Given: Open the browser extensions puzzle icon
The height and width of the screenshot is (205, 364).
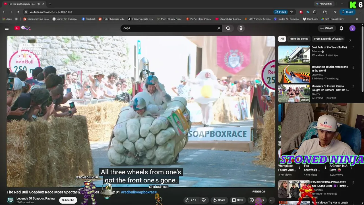Looking at the screenshot, I should click(315, 12).
